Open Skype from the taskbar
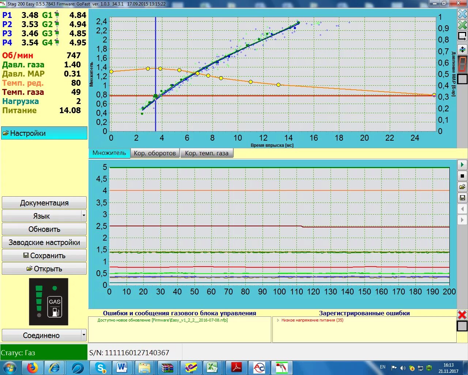468x375 pixels. (x=100, y=368)
